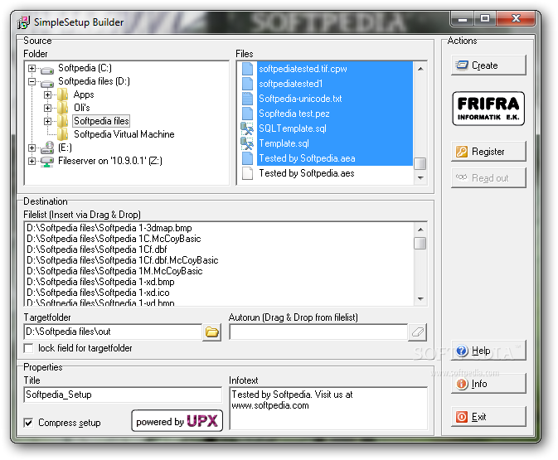Open Help from the Actions panel
Viewport: 558px width, 460px height.
[x=488, y=351]
